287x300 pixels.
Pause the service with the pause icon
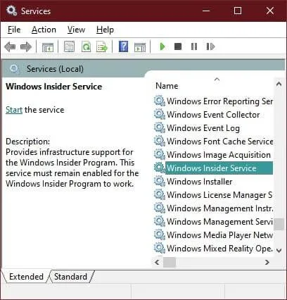194,46
